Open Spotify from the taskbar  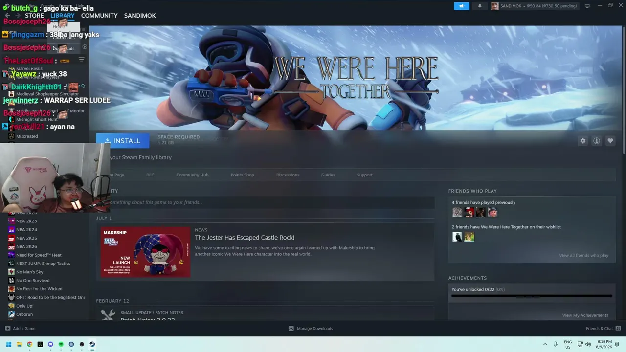point(61,344)
